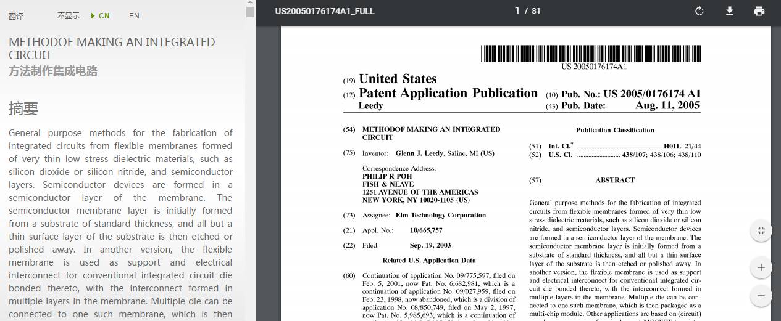Click total page count 81
This screenshot has width=781, height=321.
(536, 10)
